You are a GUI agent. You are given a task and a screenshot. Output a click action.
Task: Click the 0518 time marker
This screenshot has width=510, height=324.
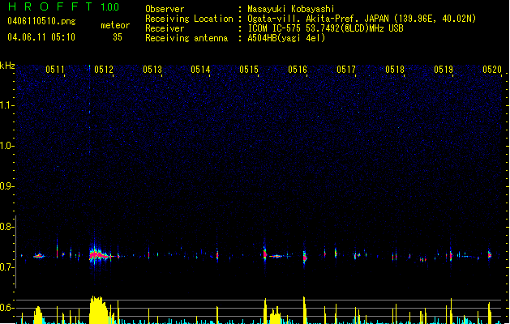pyautogui.click(x=395, y=70)
